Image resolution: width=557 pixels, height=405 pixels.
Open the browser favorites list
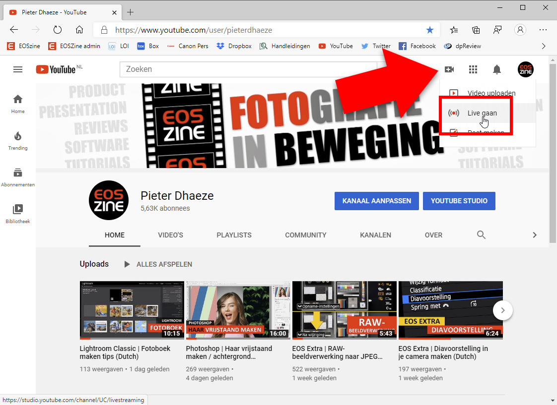point(454,30)
